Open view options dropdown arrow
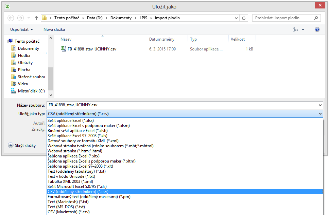Image resolution: width=329 pixels, height=215 pixels. click(x=303, y=29)
